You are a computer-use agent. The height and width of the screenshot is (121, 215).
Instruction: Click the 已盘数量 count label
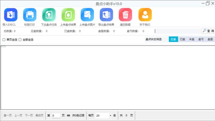(x=70, y=31)
